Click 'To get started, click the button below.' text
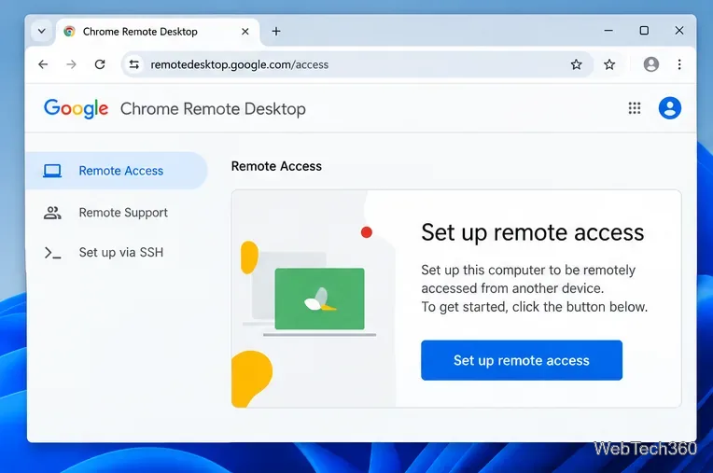The height and width of the screenshot is (473, 713). (x=535, y=307)
